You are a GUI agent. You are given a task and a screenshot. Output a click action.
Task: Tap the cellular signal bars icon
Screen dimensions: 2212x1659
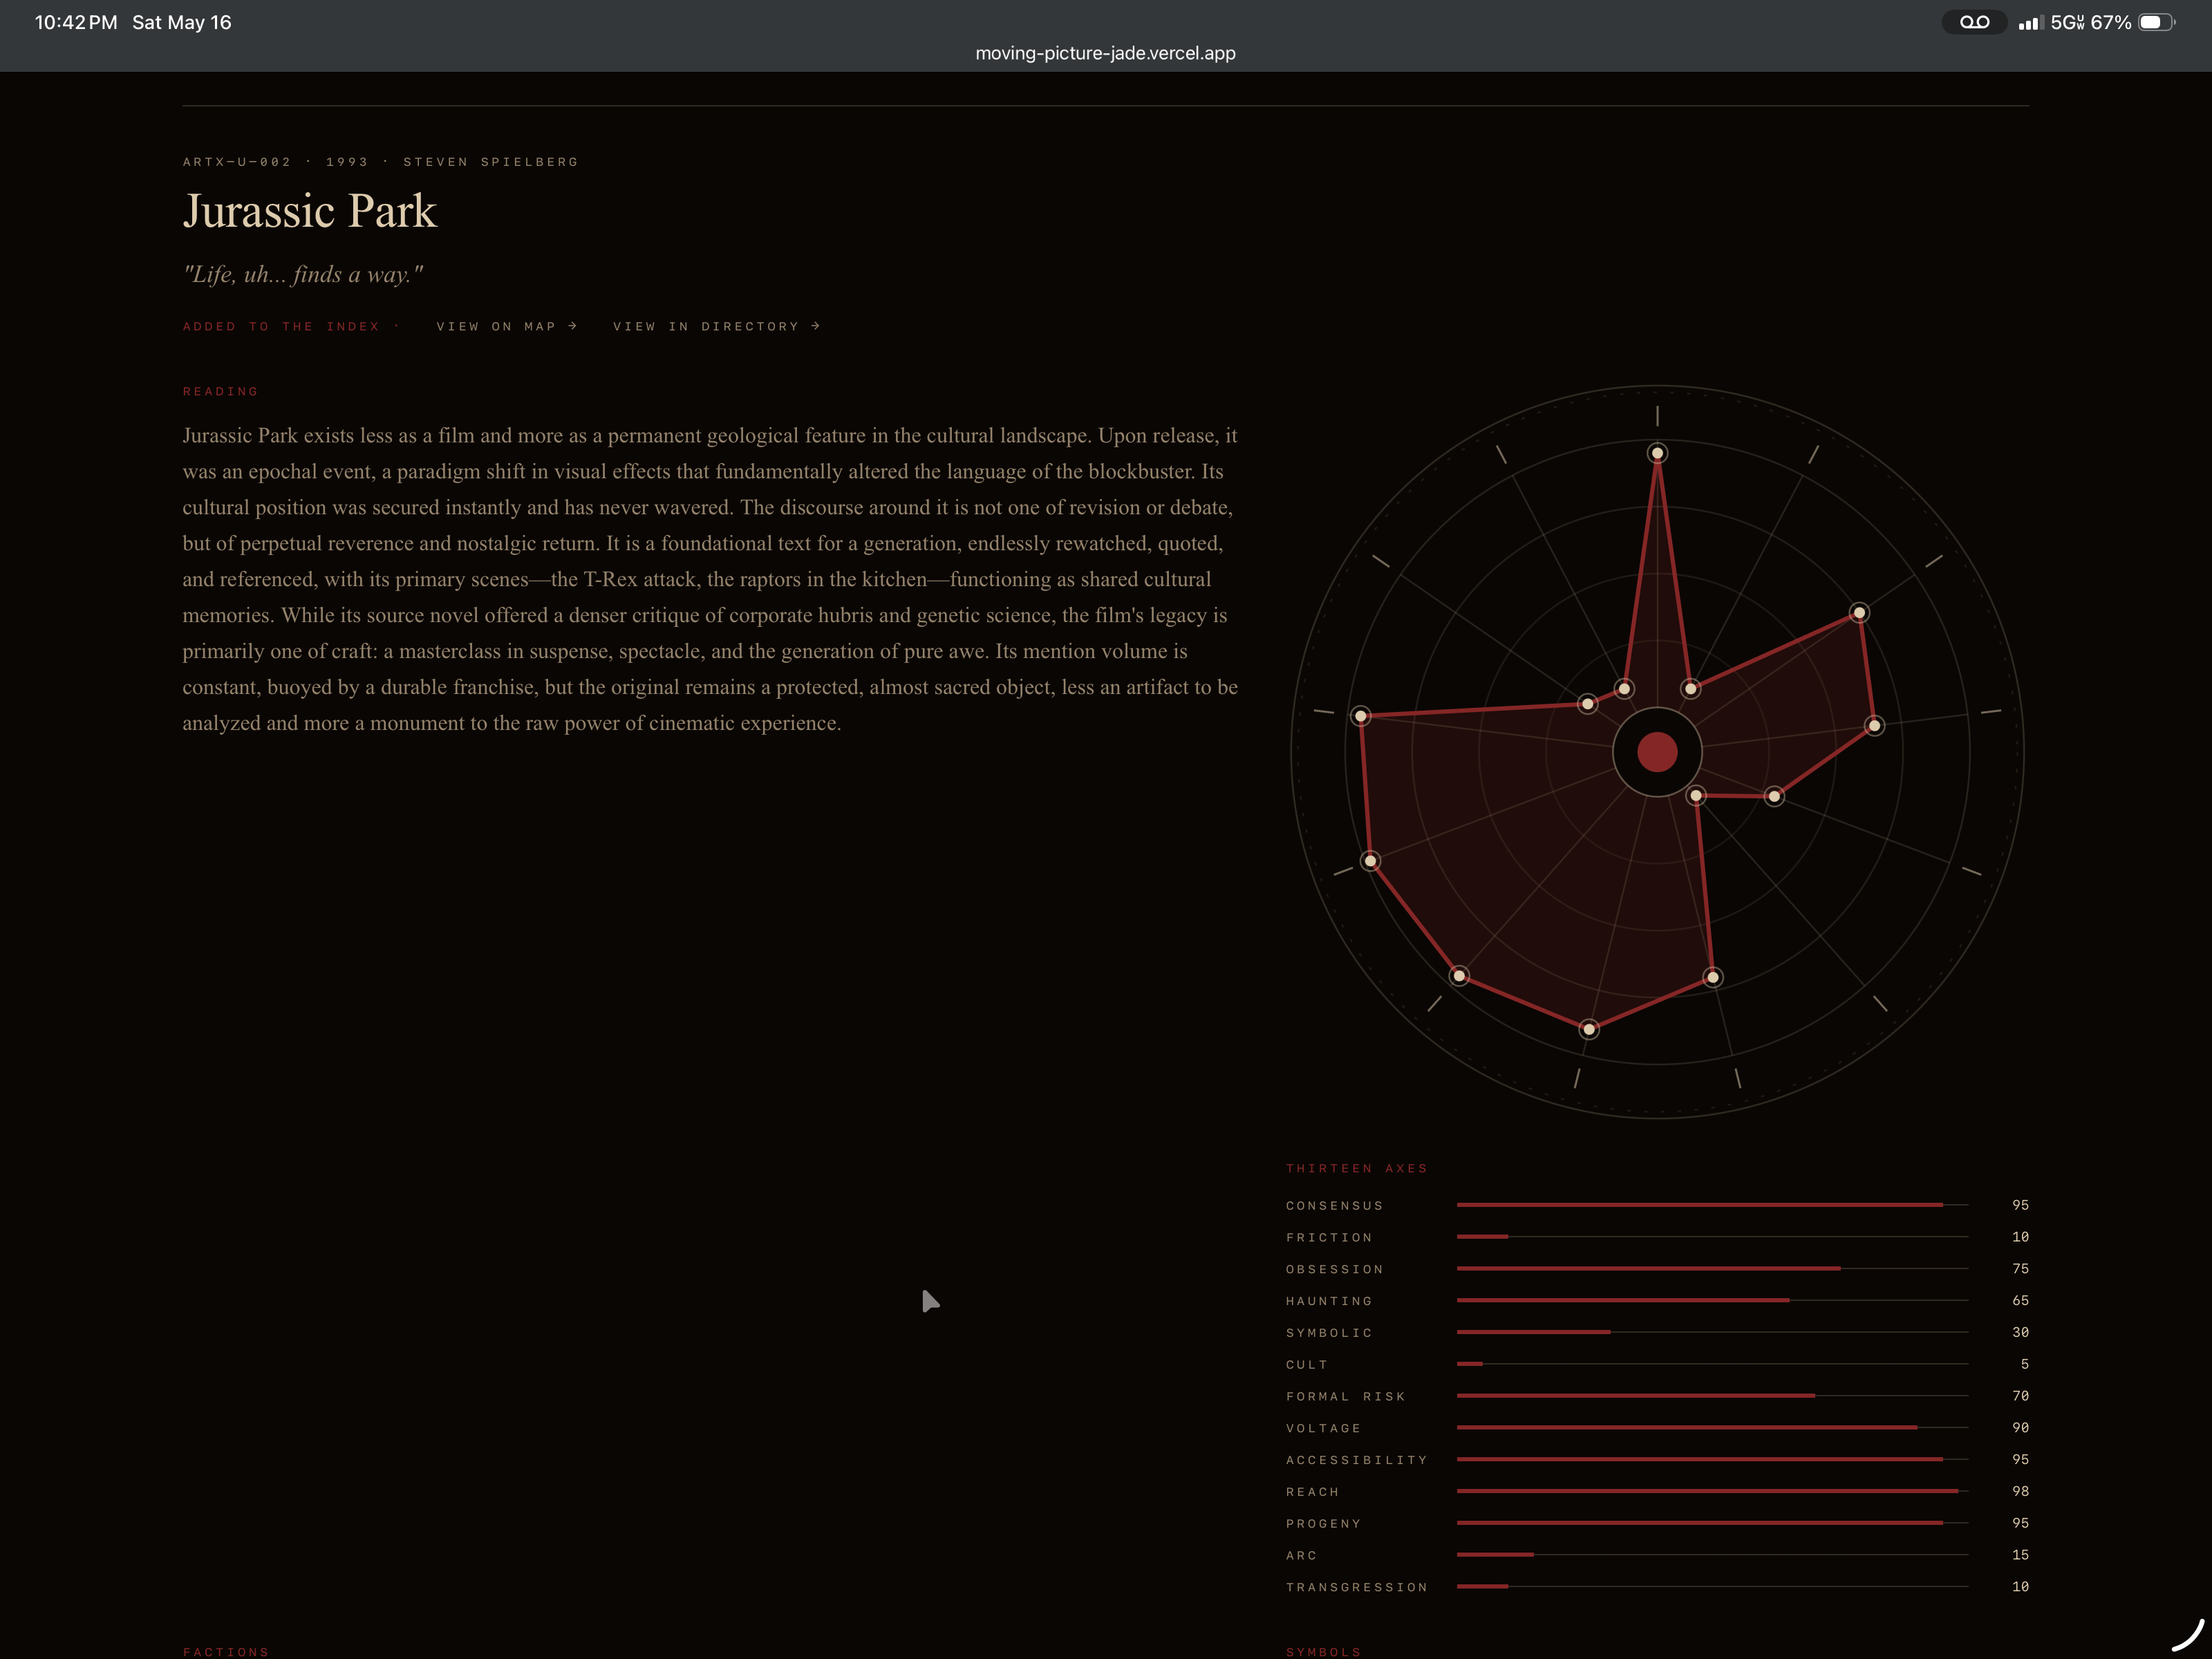pos(2030,22)
